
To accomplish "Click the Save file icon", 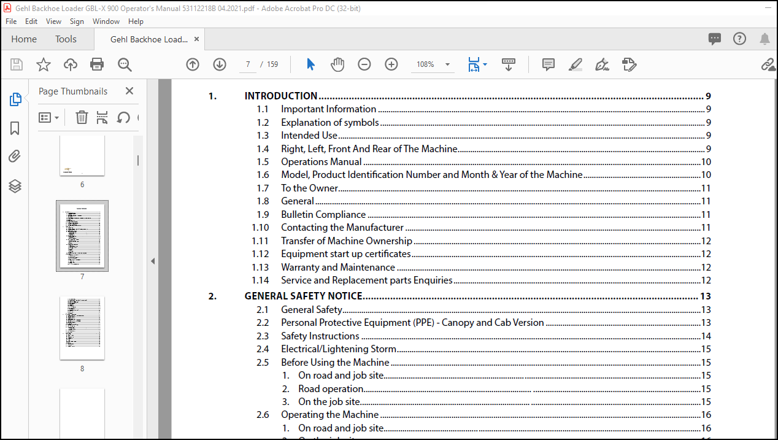I will tap(17, 64).
